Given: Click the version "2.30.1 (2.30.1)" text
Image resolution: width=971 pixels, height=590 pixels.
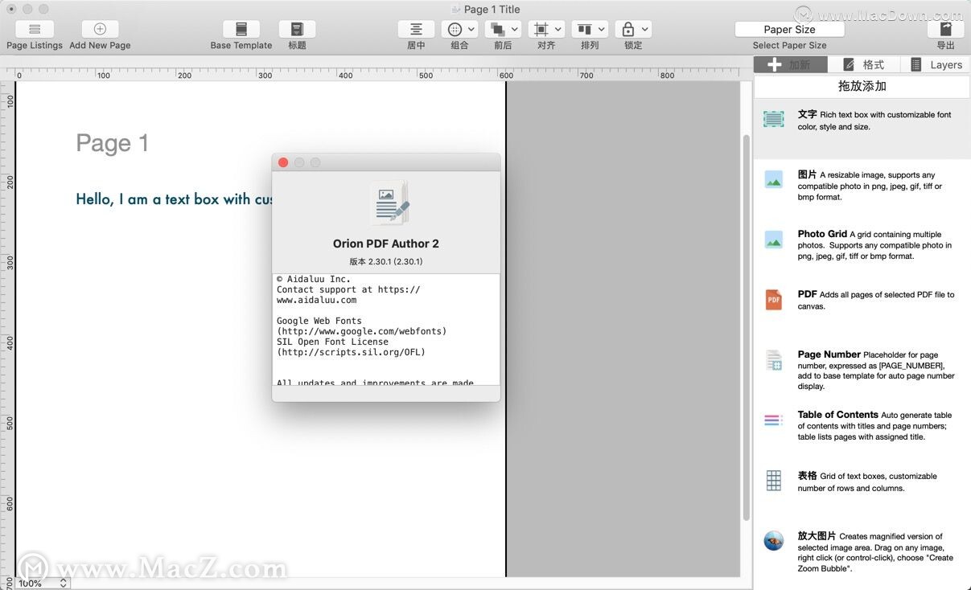Looking at the screenshot, I should pyautogui.click(x=386, y=261).
